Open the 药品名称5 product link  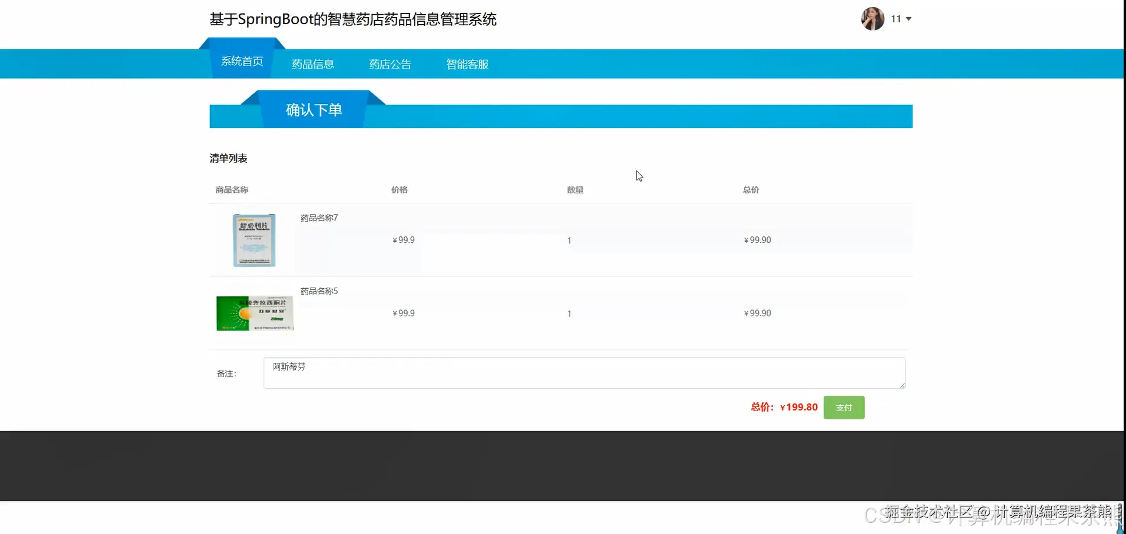click(319, 291)
